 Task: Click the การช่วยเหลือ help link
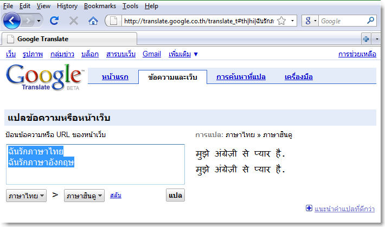[x=357, y=54]
